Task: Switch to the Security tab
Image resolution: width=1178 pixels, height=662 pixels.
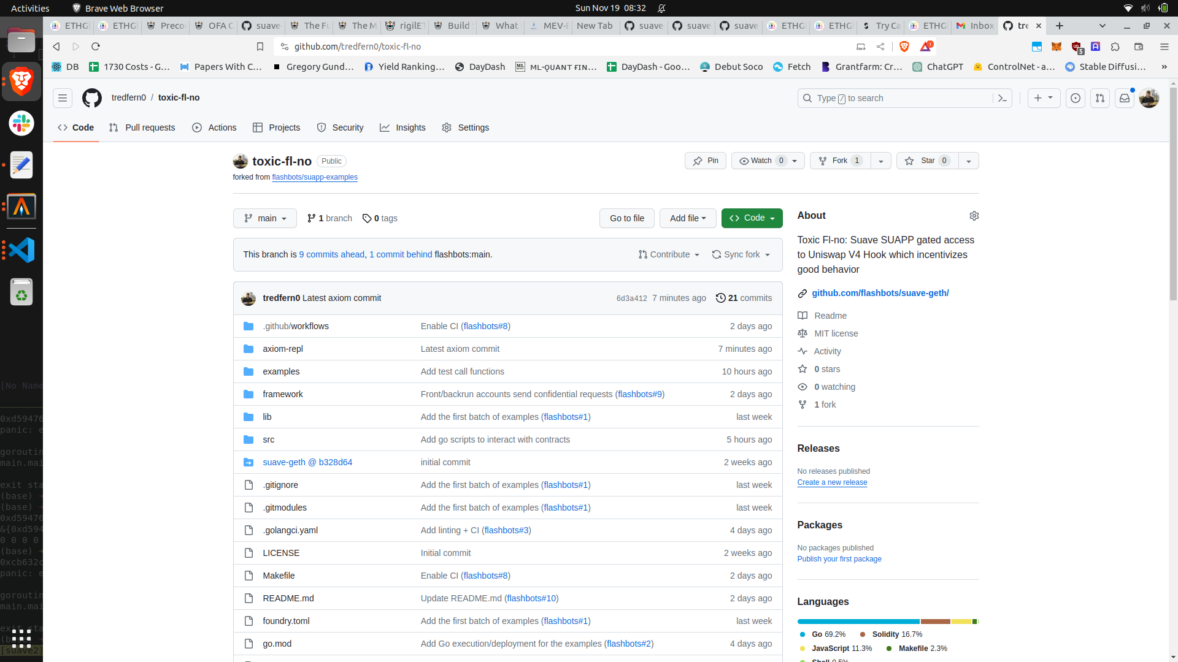Action: pos(340,127)
